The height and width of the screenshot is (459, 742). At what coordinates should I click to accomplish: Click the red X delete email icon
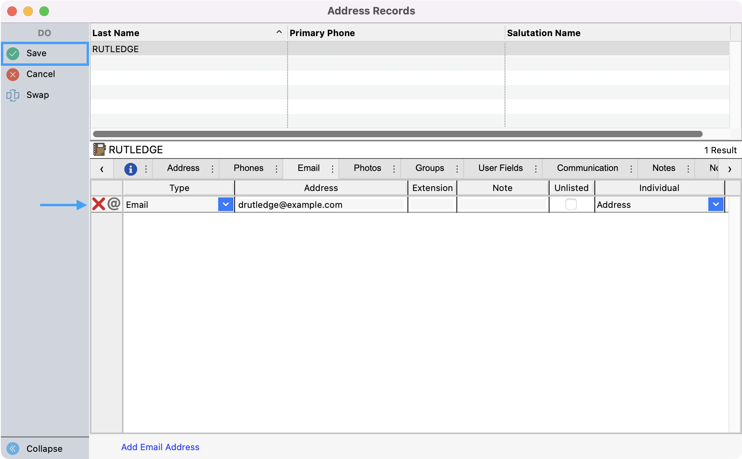click(x=98, y=204)
